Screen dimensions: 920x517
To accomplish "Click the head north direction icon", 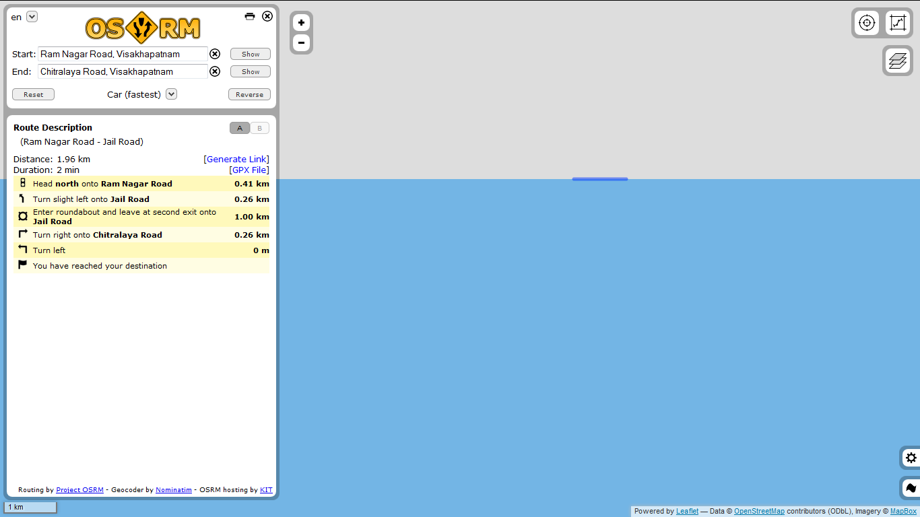I will pyautogui.click(x=23, y=183).
